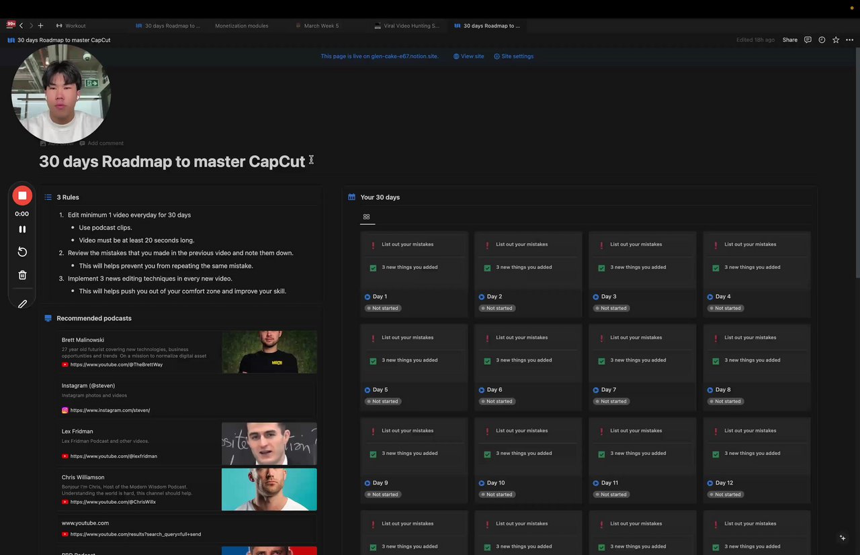Toggle the green checkbox on Day 4 card
Screen dimensions: 860x555
(716, 268)
